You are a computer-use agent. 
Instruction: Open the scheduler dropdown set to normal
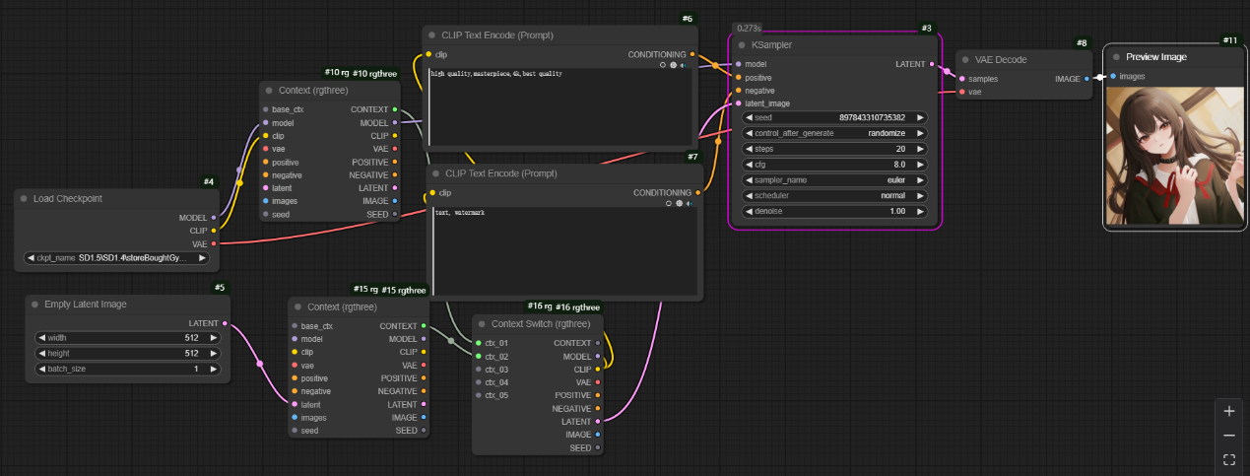click(x=835, y=196)
